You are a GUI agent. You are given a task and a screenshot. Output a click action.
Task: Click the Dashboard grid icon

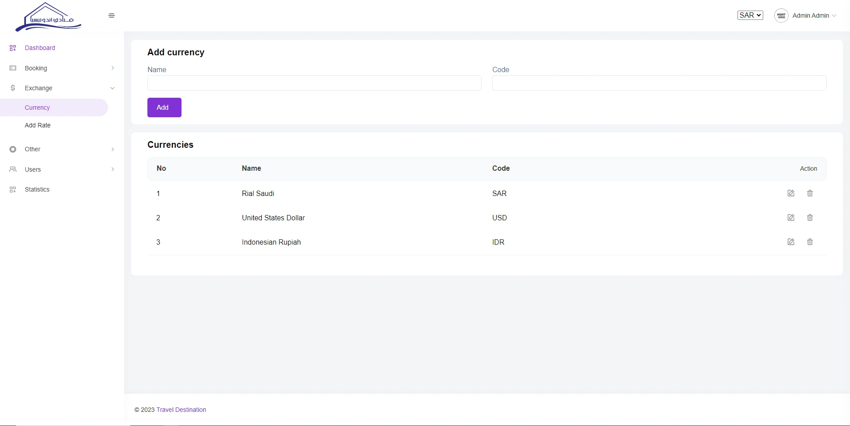[x=13, y=48]
